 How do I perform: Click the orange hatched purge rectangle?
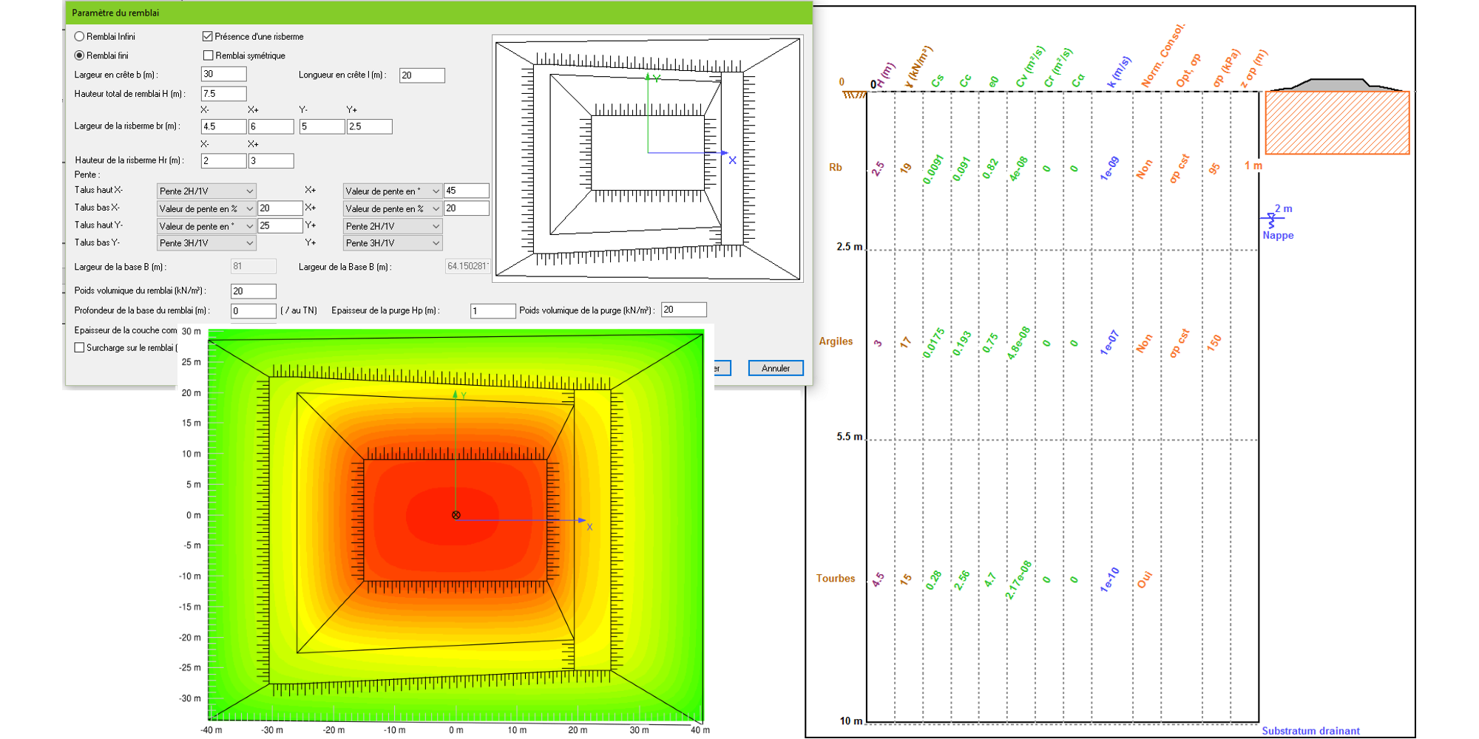[x=1337, y=123]
